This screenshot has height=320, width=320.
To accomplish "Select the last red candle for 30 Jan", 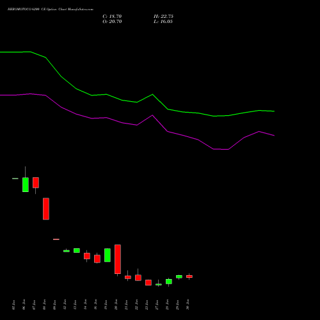I will tap(189, 276).
